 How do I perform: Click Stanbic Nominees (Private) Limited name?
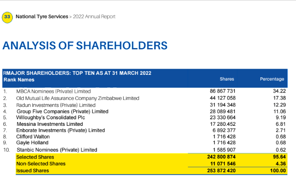click(57, 150)
